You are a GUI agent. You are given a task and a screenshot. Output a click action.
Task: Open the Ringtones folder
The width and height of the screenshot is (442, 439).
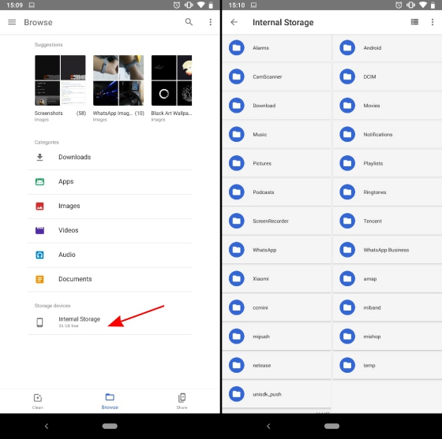388,192
